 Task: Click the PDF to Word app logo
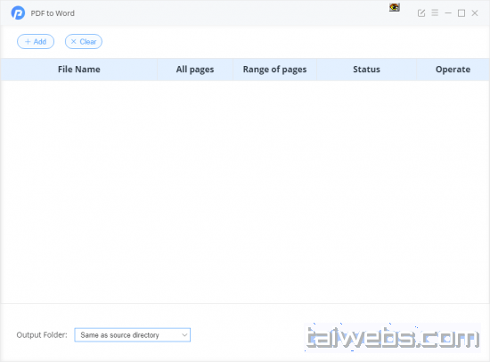[x=18, y=12]
